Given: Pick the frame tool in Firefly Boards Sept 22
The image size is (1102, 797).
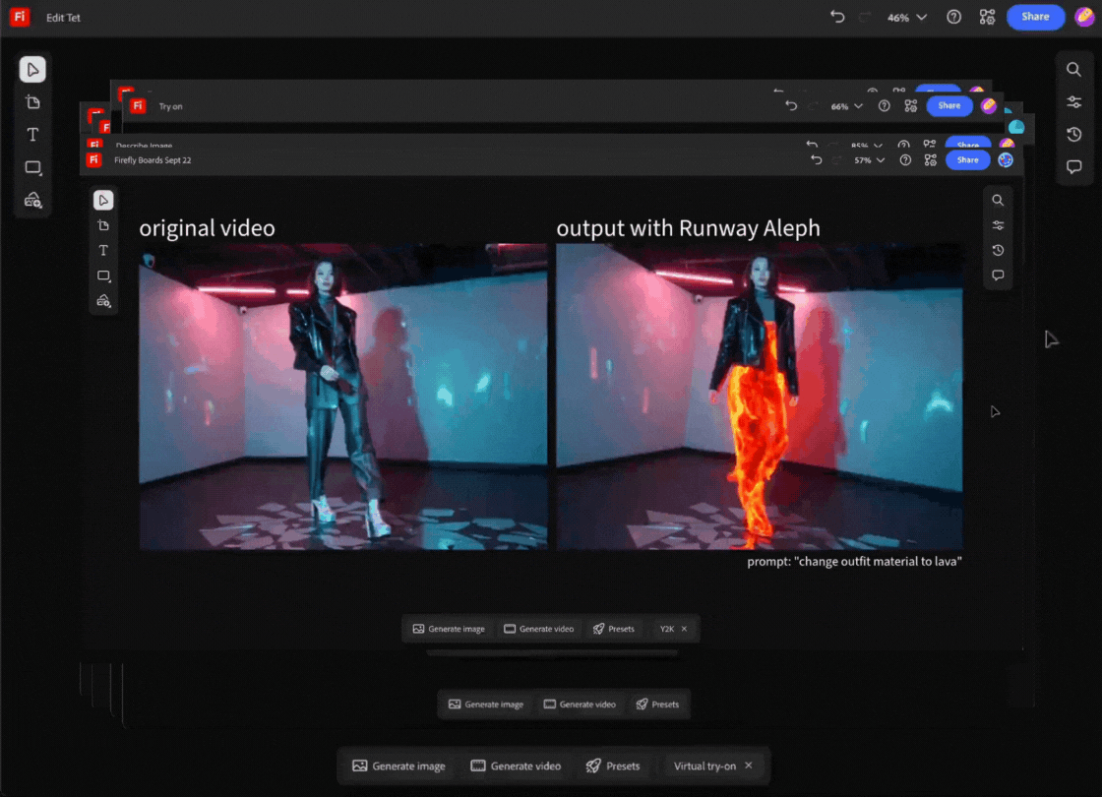Looking at the screenshot, I should pyautogui.click(x=103, y=225).
